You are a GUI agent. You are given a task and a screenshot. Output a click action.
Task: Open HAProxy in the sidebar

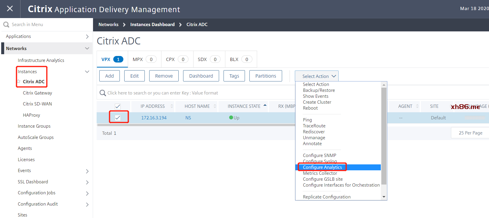point(32,115)
